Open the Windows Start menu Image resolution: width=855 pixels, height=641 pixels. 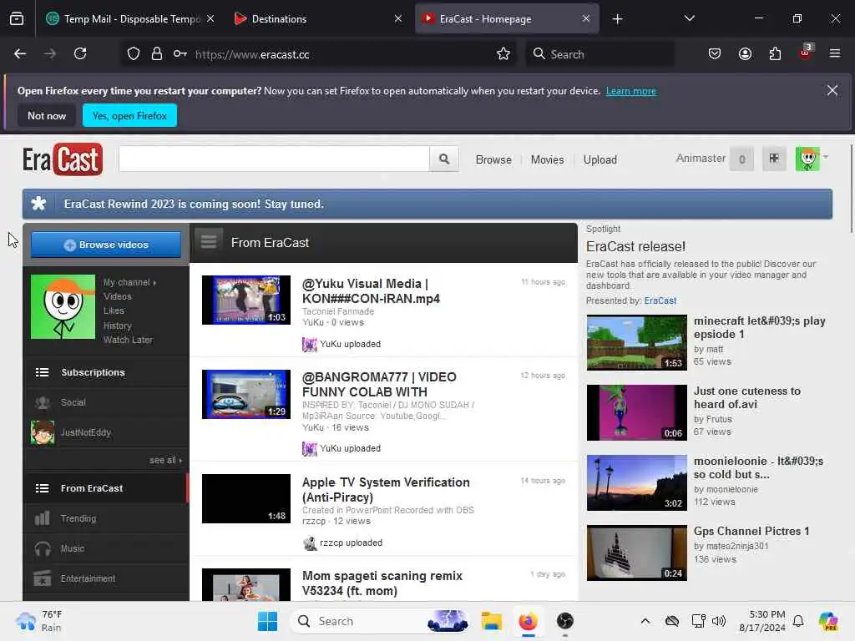coord(267,621)
